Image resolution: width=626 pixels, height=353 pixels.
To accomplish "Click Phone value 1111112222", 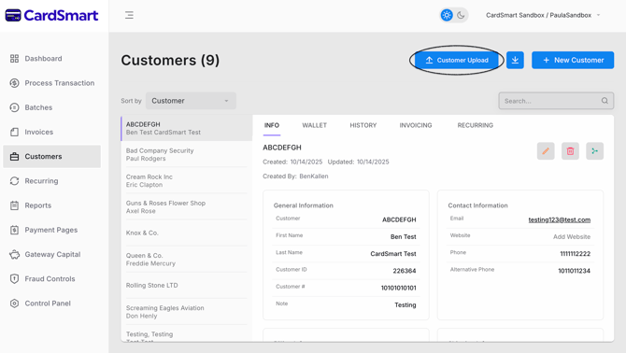I will [x=575, y=254].
